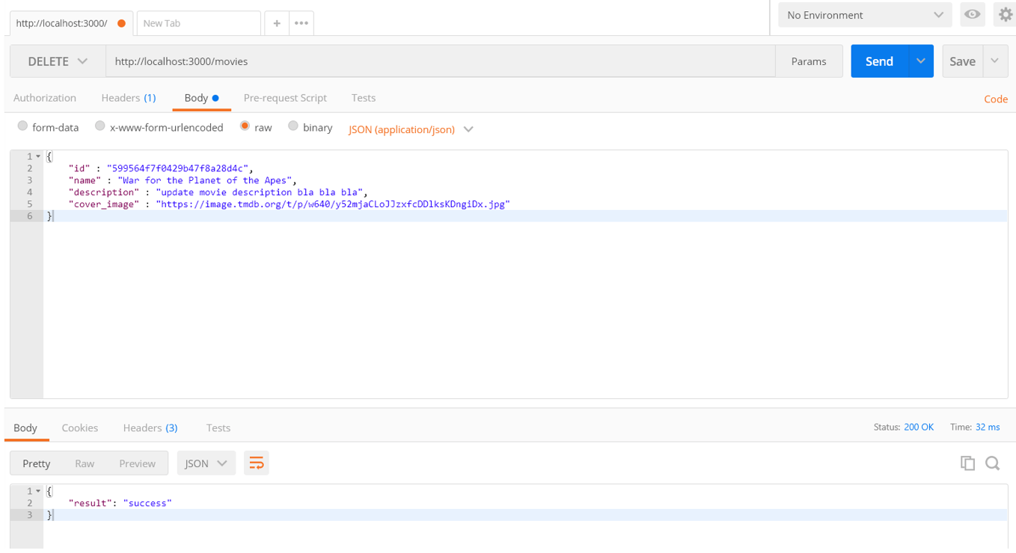
Task: Click the Code link
Action: coord(995,99)
